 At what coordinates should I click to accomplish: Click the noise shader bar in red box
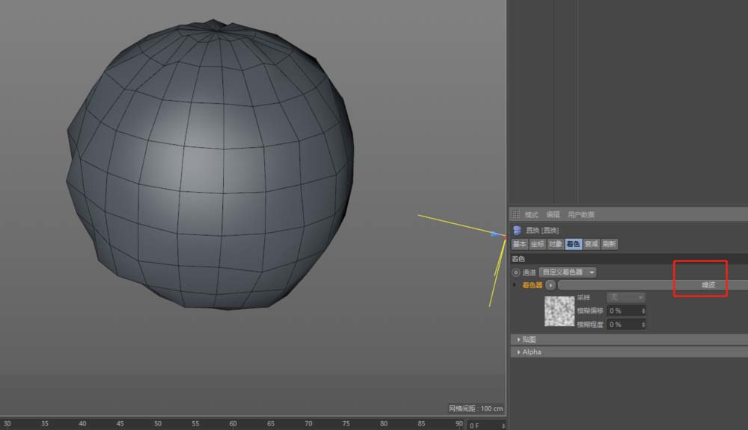pyautogui.click(x=700, y=285)
